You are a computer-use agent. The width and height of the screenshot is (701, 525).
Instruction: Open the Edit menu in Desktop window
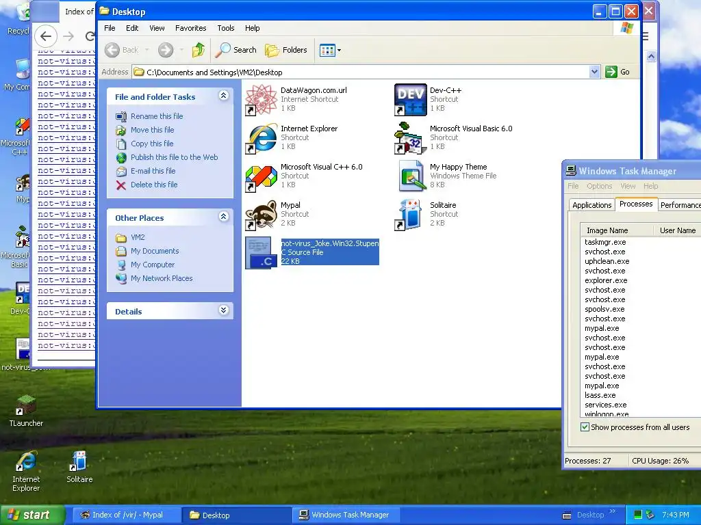[132, 28]
